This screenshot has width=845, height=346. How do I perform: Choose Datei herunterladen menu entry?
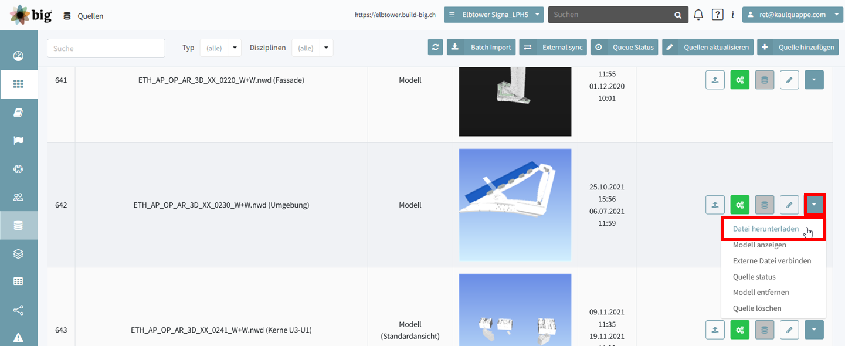pyautogui.click(x=766, y=229)
